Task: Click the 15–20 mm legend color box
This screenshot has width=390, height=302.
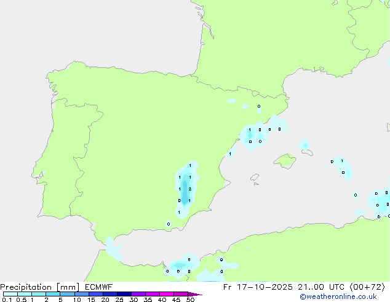Action: [x=96, y=294]
